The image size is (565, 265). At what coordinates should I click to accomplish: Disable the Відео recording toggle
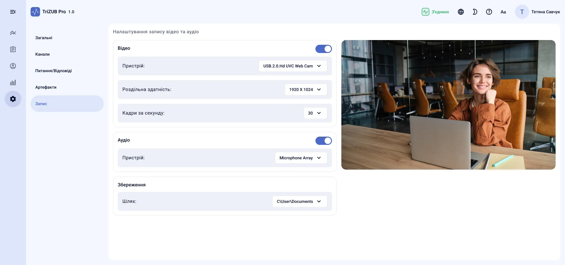(x=323, y=49)
